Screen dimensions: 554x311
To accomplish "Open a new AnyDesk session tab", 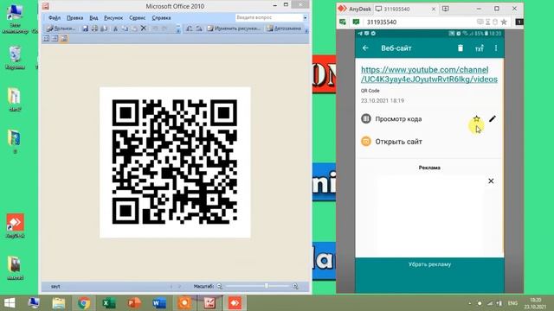I will (x=446, y=9).
